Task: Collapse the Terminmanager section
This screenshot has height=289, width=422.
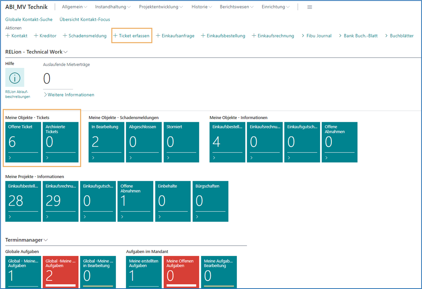Action: [27, 240]
